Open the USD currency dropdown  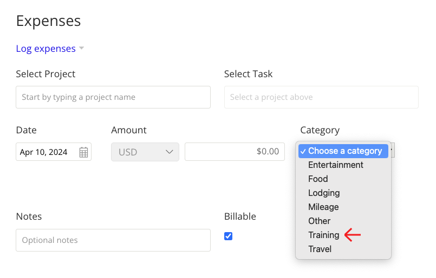[145, 152]
